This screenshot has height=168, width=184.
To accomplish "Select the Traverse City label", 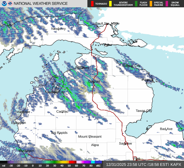I will click(55, 92).
